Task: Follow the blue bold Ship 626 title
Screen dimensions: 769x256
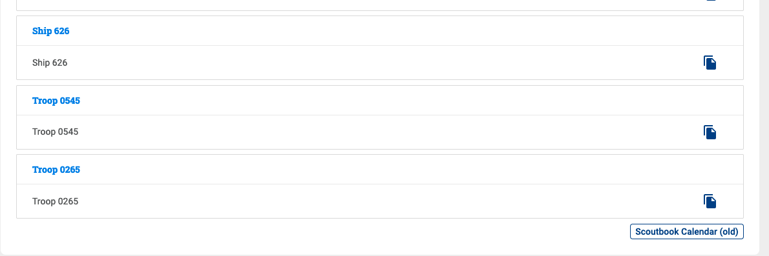Action: [x=50, y=31]
